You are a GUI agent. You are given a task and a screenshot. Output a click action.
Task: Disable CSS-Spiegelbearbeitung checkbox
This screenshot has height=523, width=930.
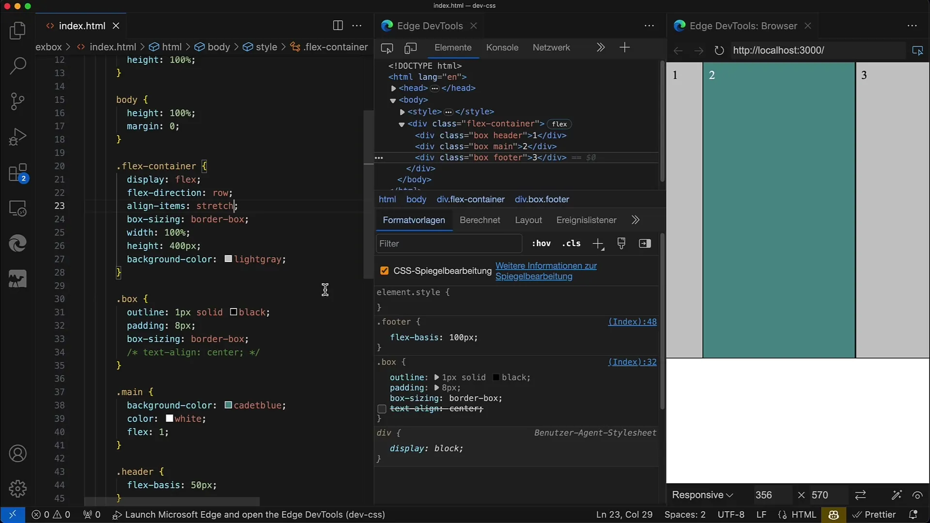(385, 271)
